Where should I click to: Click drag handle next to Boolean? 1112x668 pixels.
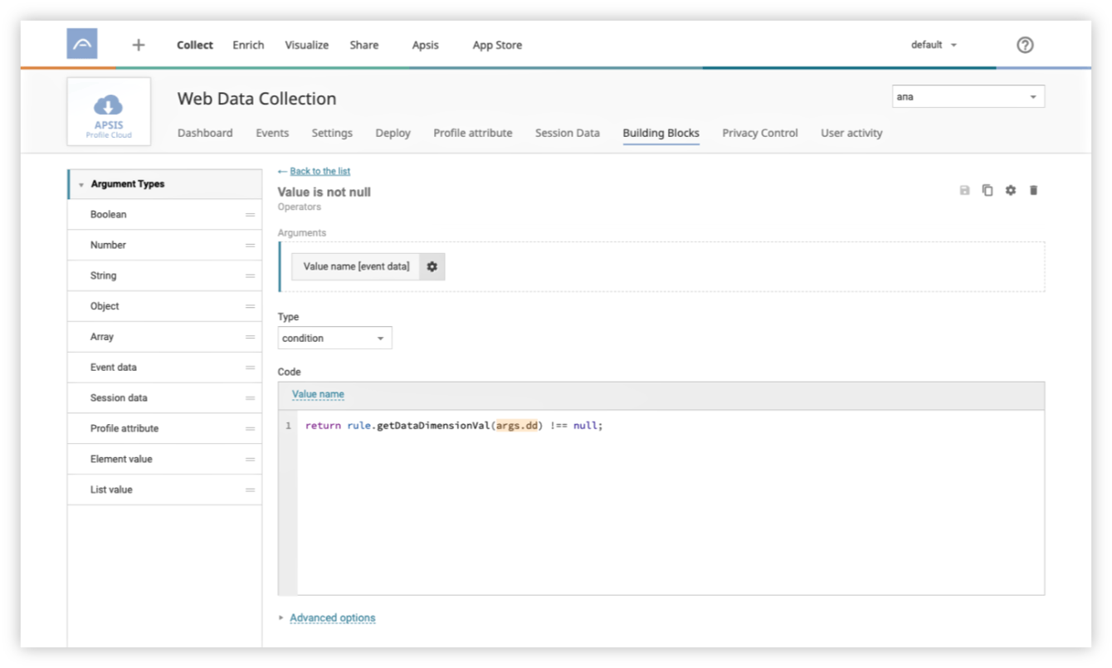point(250,215)
